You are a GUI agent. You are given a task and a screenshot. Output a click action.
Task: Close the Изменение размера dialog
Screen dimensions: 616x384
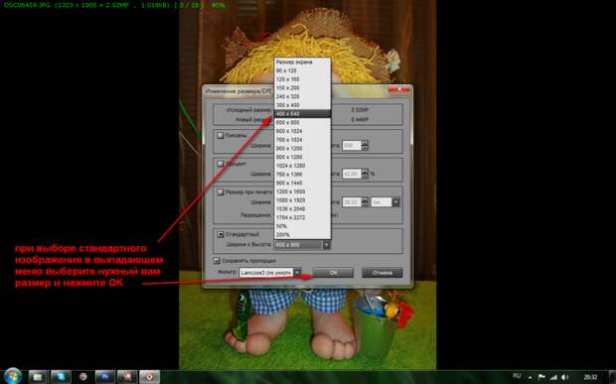click(x=399, y=90)
